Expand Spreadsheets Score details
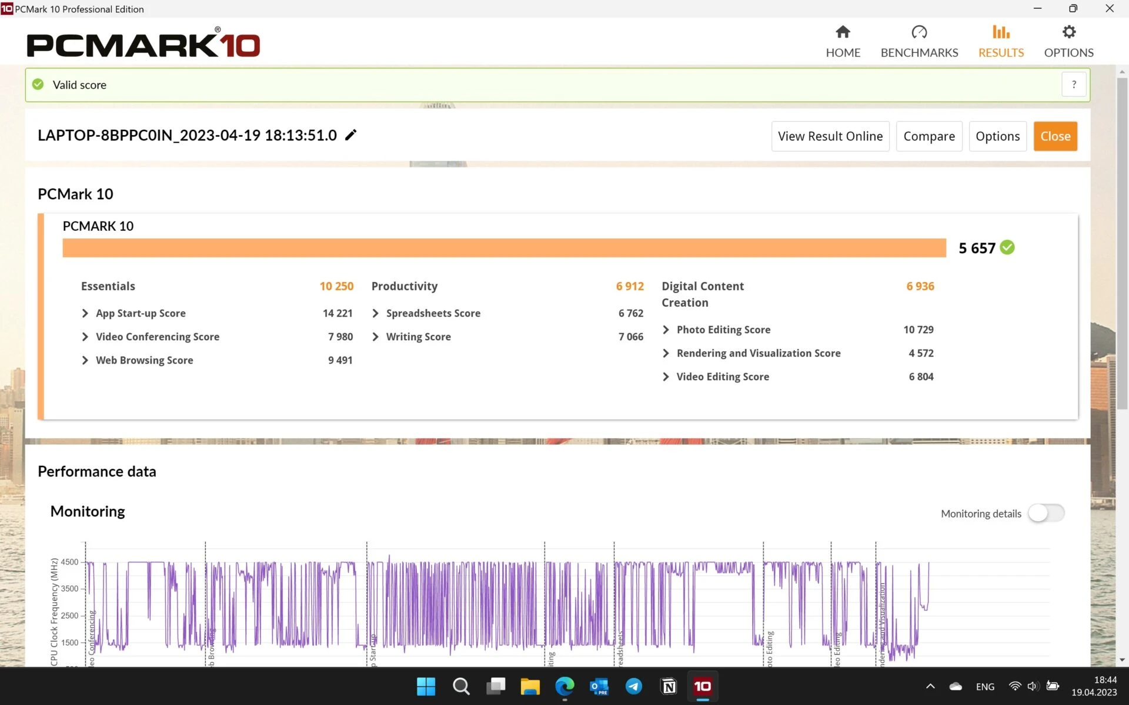 tap(375, 313)
